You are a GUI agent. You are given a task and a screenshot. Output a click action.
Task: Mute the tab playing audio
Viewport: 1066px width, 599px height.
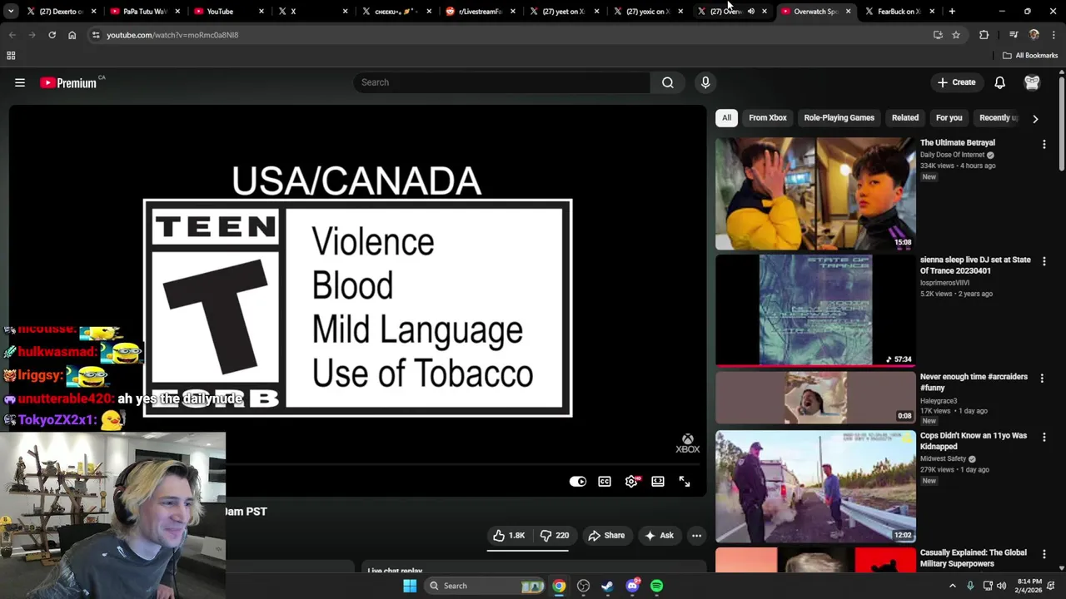750,12
